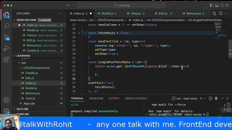The image size is (232, 130).
Task: Select the PROBLEMS panel tab
Action: [96, 99]
